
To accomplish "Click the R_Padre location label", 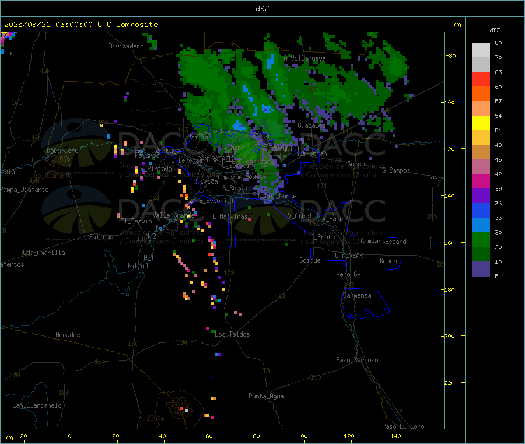I will (334, 219).
